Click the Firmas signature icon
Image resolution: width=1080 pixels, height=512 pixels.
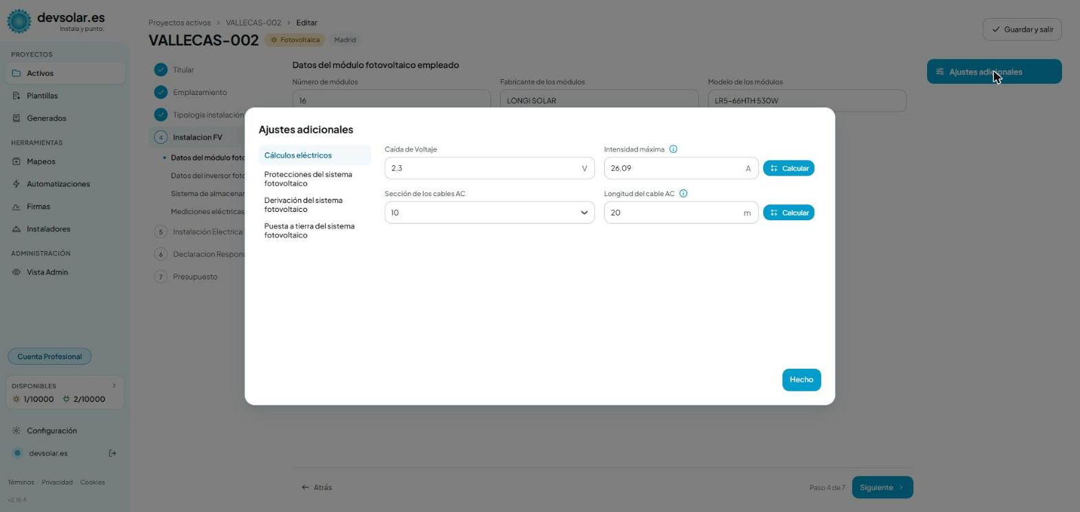click(x=17, y=206)
